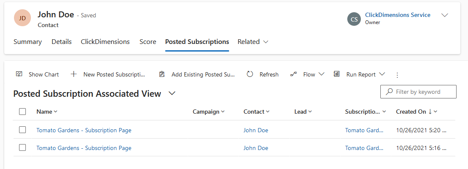Open Tomato Gardens - Subscription Page from 5:20 row
This screenshot has height=169, width=468.
pos(84,130)
